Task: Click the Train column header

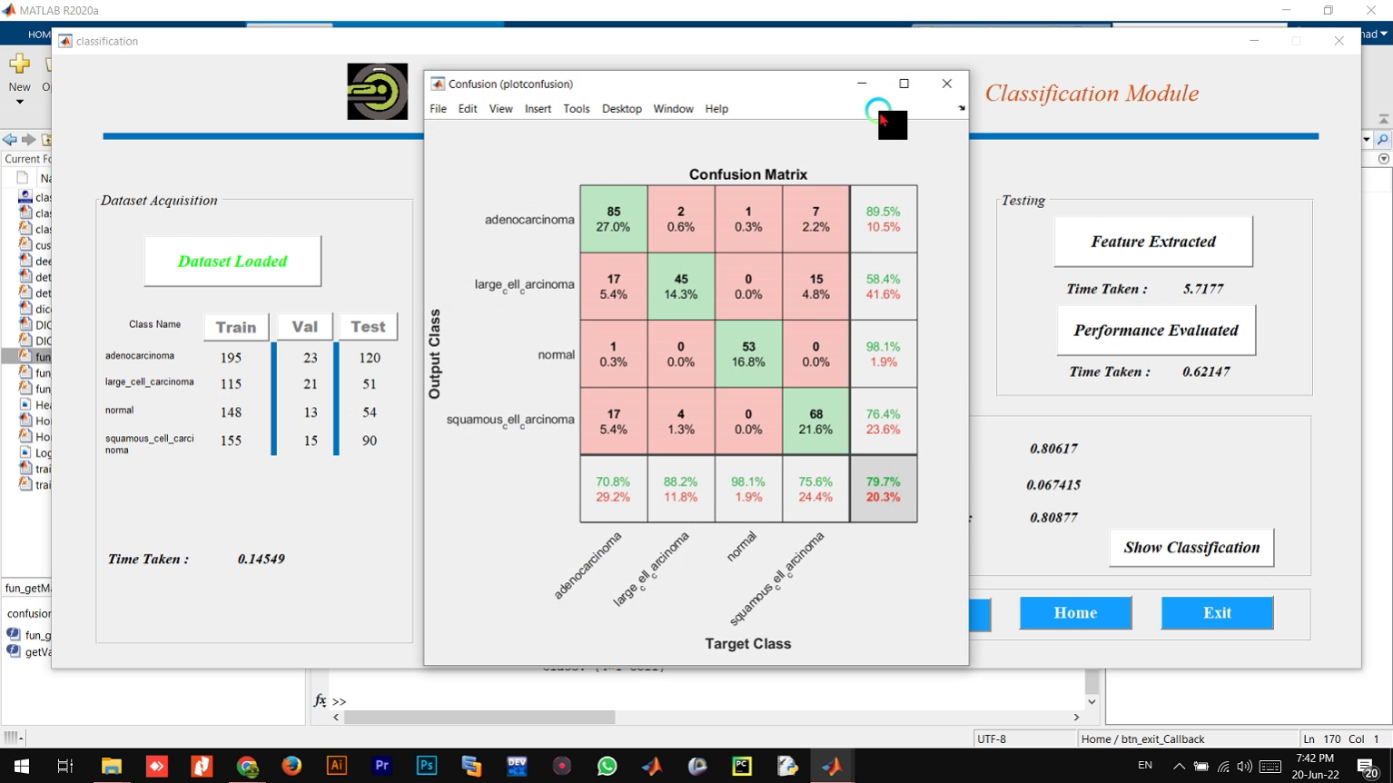Action: pyautogui.click(x=236, y=327)
